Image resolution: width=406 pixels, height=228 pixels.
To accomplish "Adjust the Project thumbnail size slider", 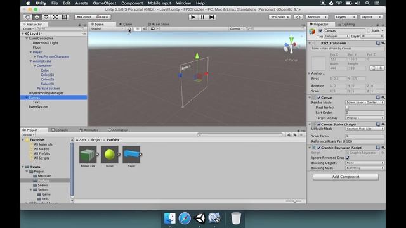I will (x=294, y=201).
